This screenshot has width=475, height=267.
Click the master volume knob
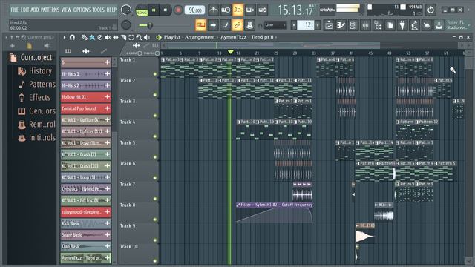tap(125, 10)
